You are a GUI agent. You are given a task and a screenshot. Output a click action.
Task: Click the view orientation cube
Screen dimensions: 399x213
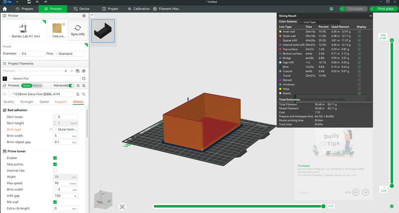coord(103,199)
